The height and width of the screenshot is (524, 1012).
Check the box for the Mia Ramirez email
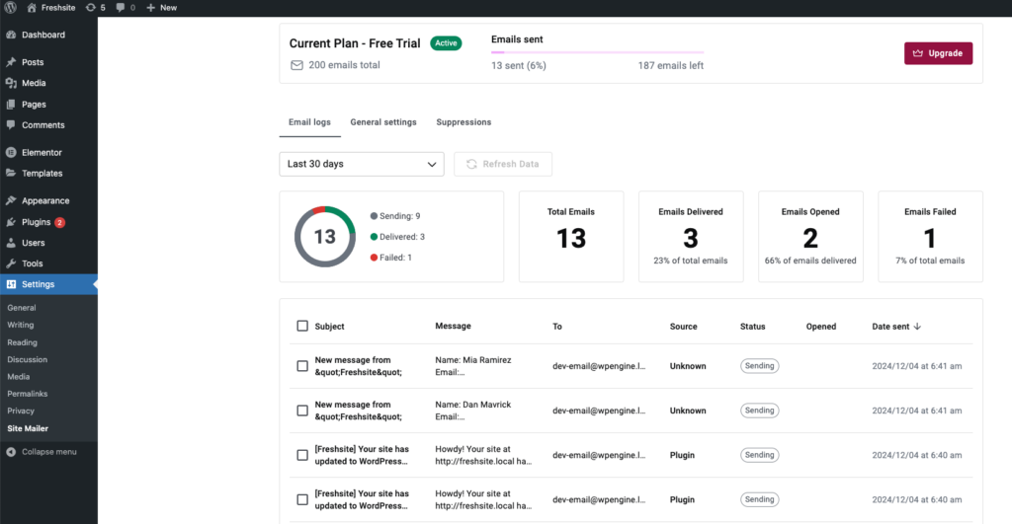pyautogui.click(x=302, y=366)
